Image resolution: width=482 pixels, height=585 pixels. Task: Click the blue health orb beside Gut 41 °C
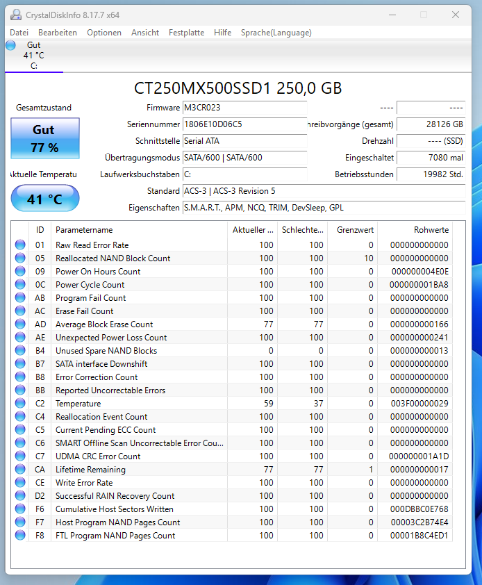click(x=11, y=45)
